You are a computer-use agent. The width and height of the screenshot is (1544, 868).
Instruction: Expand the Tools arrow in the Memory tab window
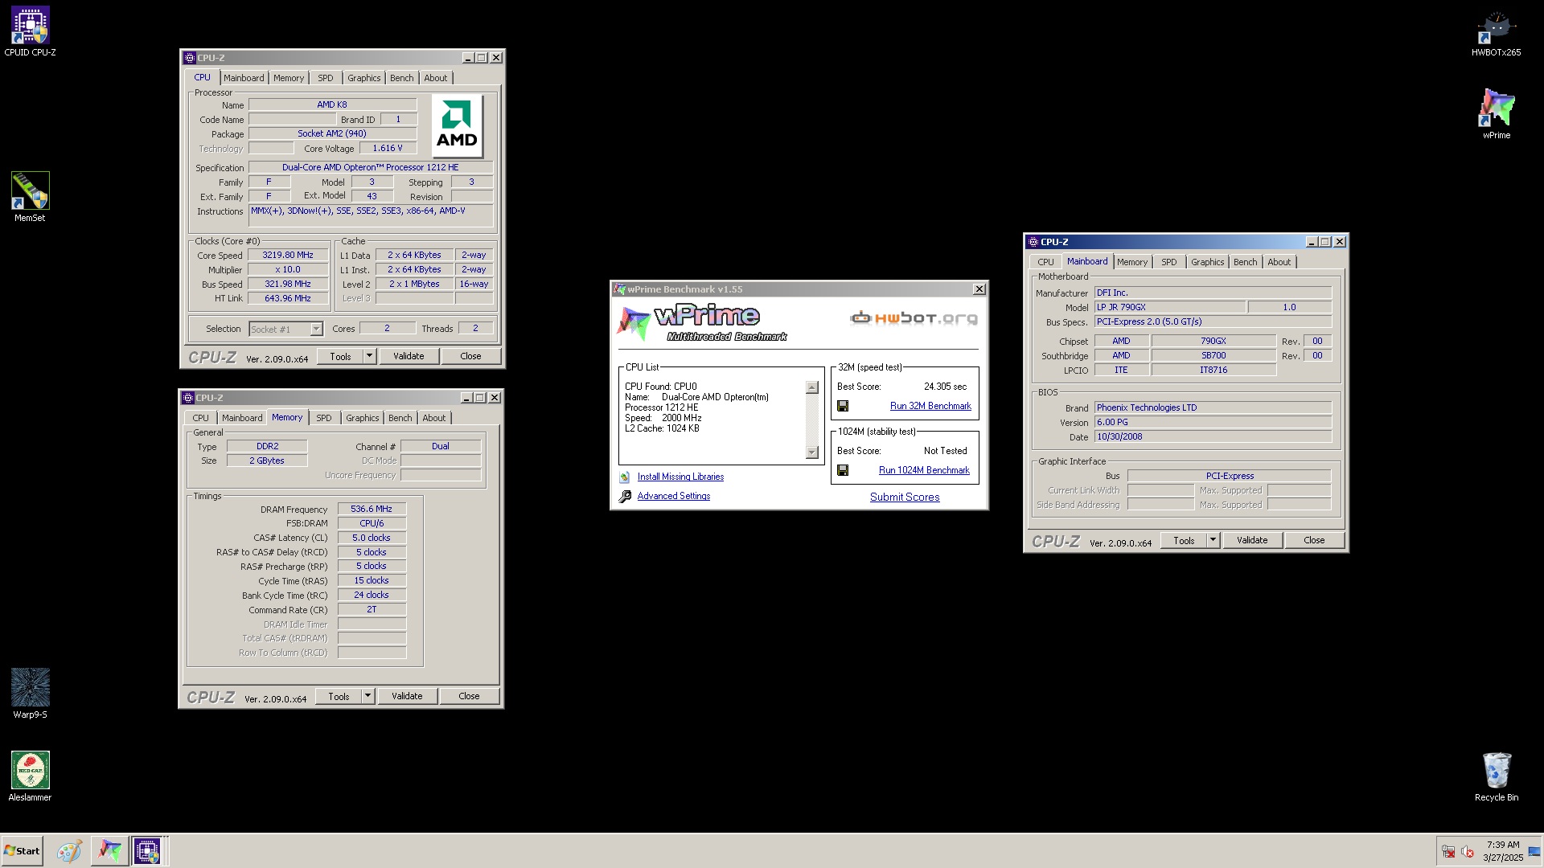click(x=368, y=696)
